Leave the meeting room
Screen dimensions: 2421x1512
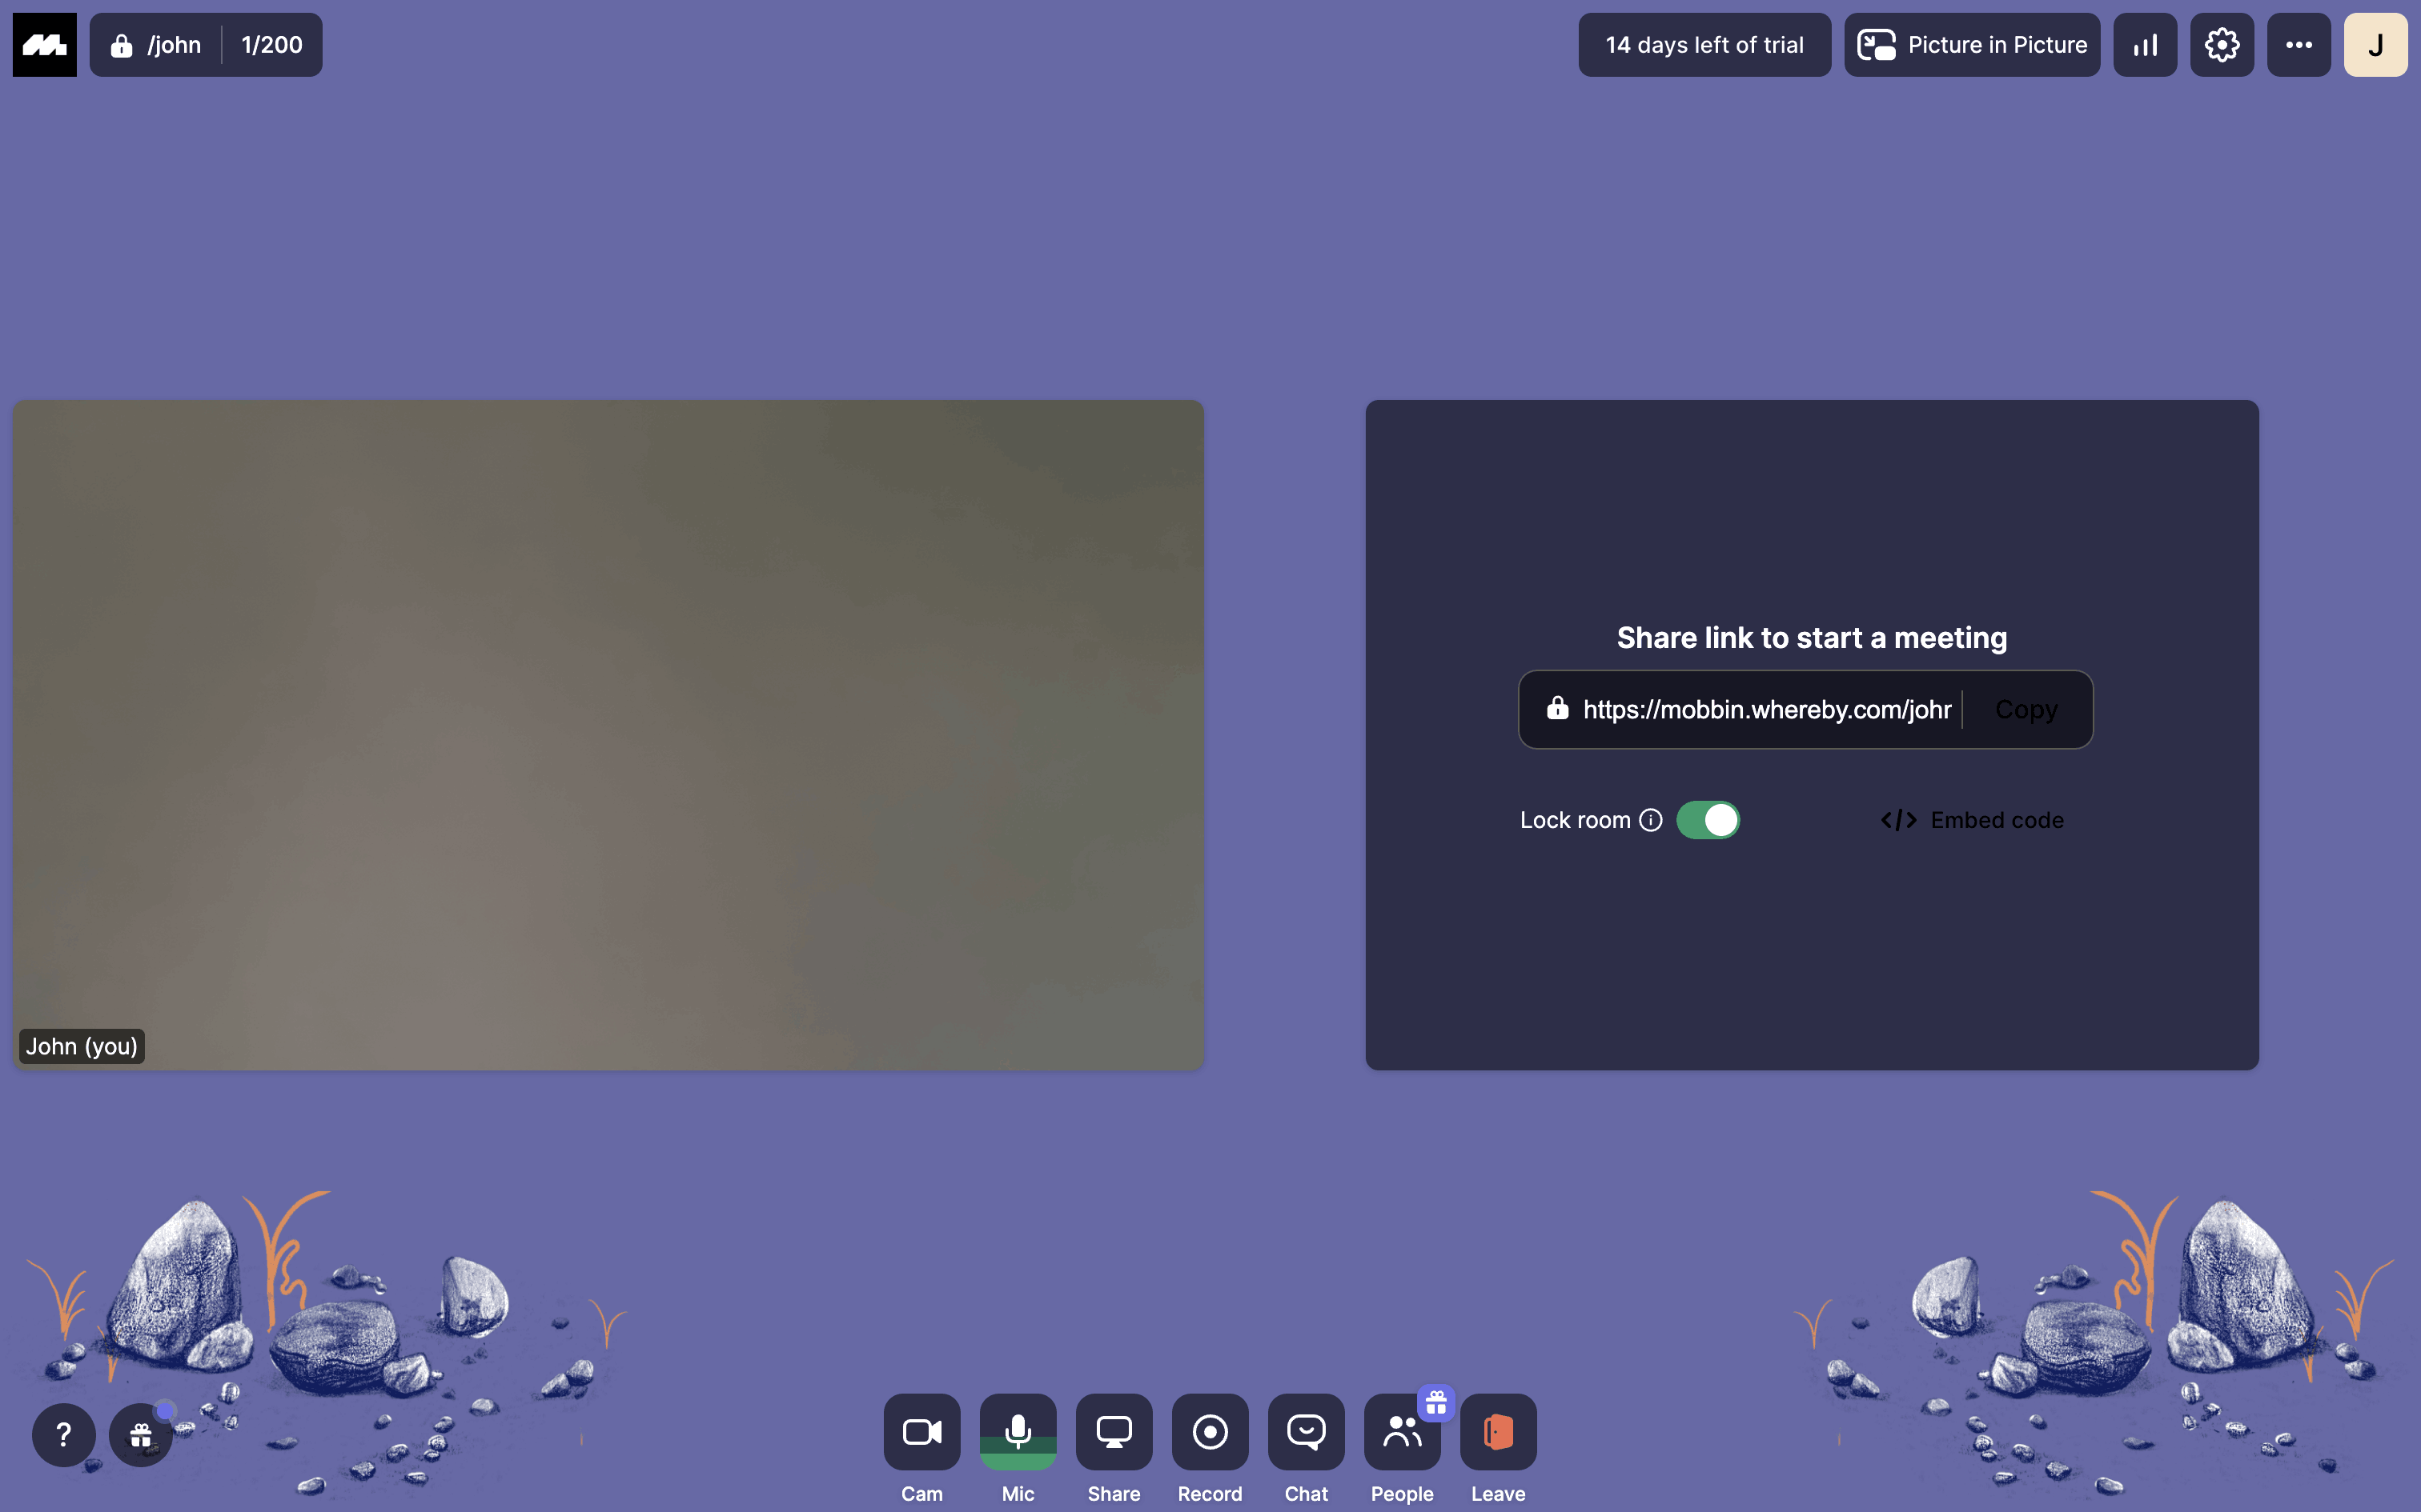pos(1498,1431)
